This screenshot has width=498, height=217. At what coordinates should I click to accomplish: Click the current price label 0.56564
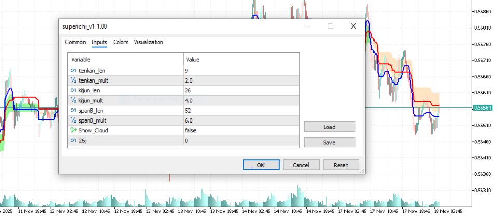coord(483,107)
